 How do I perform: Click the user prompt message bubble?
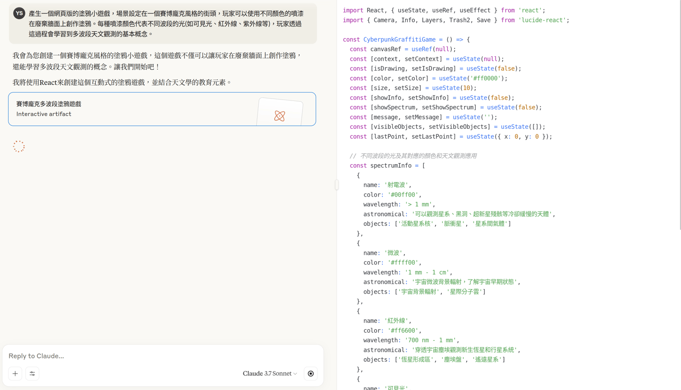[x=163, y=23]
